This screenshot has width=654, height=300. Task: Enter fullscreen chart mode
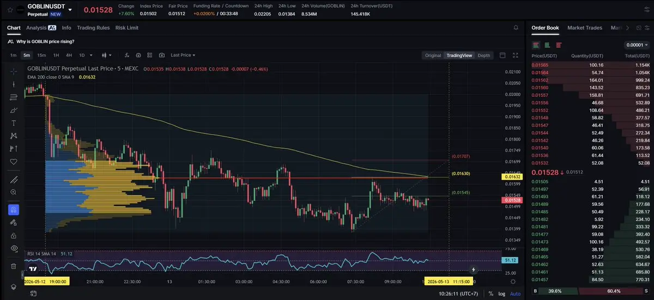click(516, 55)
